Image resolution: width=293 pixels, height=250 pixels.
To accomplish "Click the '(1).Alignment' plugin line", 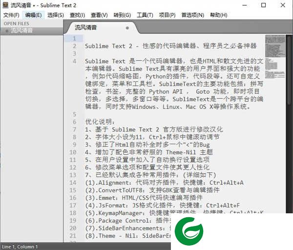I will (164, 182).
